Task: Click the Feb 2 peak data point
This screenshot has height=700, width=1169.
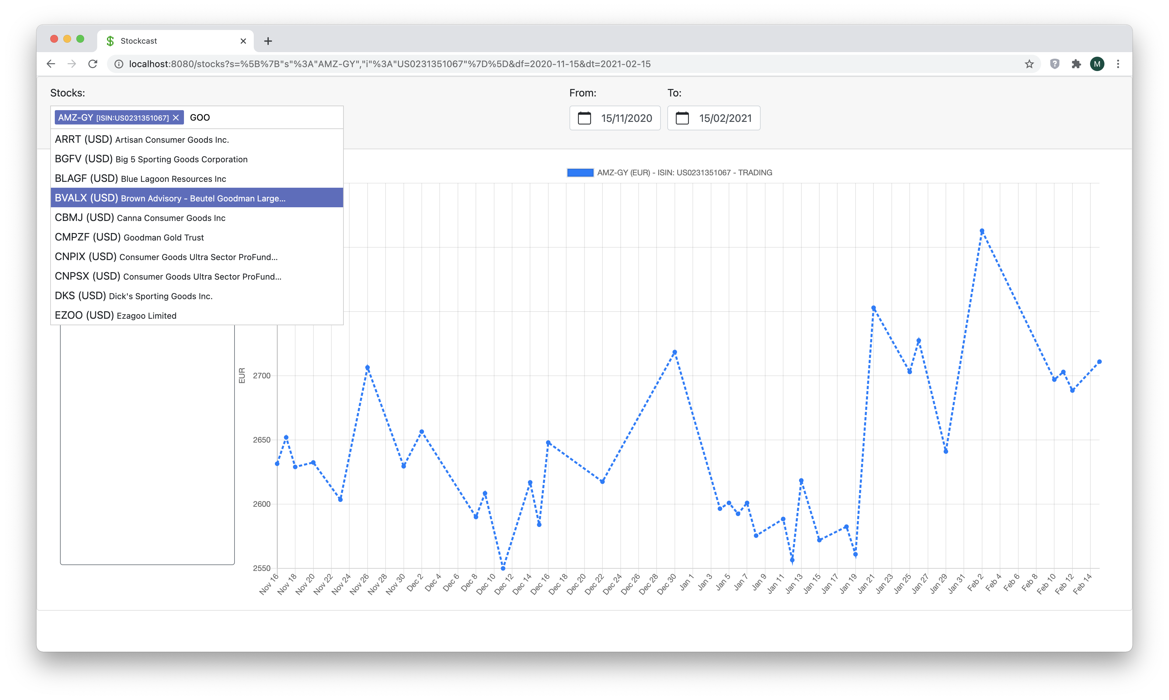Action: 981,231
